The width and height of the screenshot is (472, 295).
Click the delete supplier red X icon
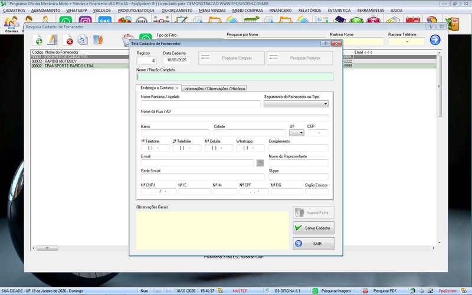[x=68, y=40]
